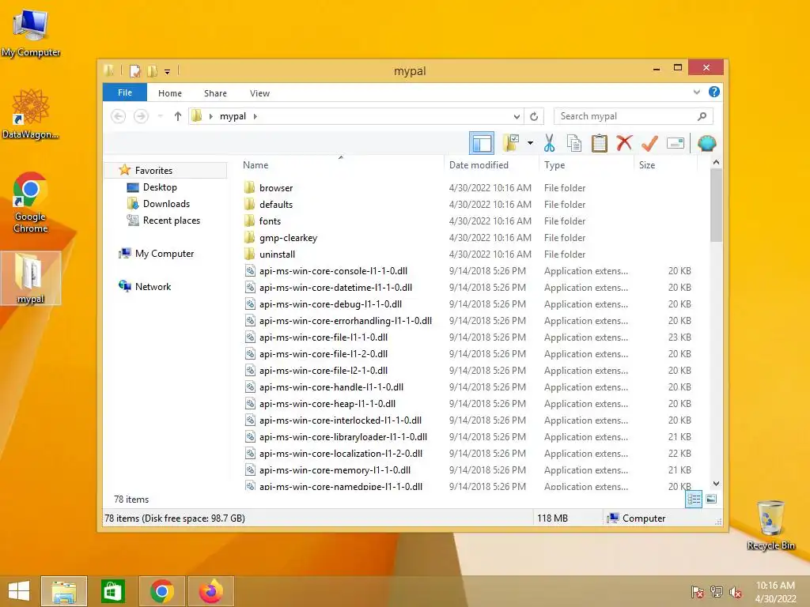The height and width of the screenshot is (607, 810).
Task: Select My Computer in the navigation pane
Action: coord(165,254)
